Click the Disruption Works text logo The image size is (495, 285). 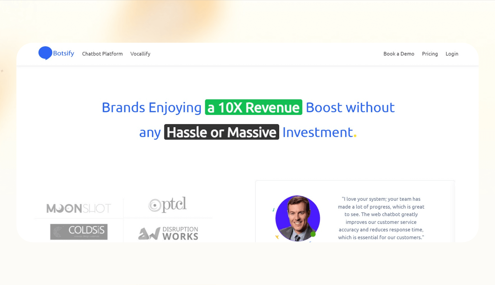coord(180,233)
